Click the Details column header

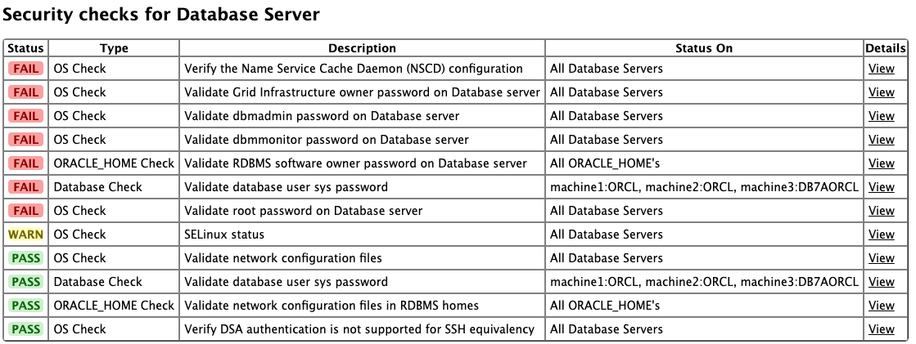point(886,48)
